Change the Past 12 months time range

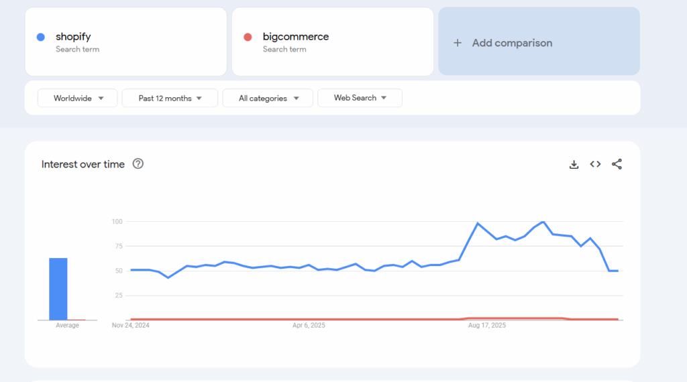170,98
